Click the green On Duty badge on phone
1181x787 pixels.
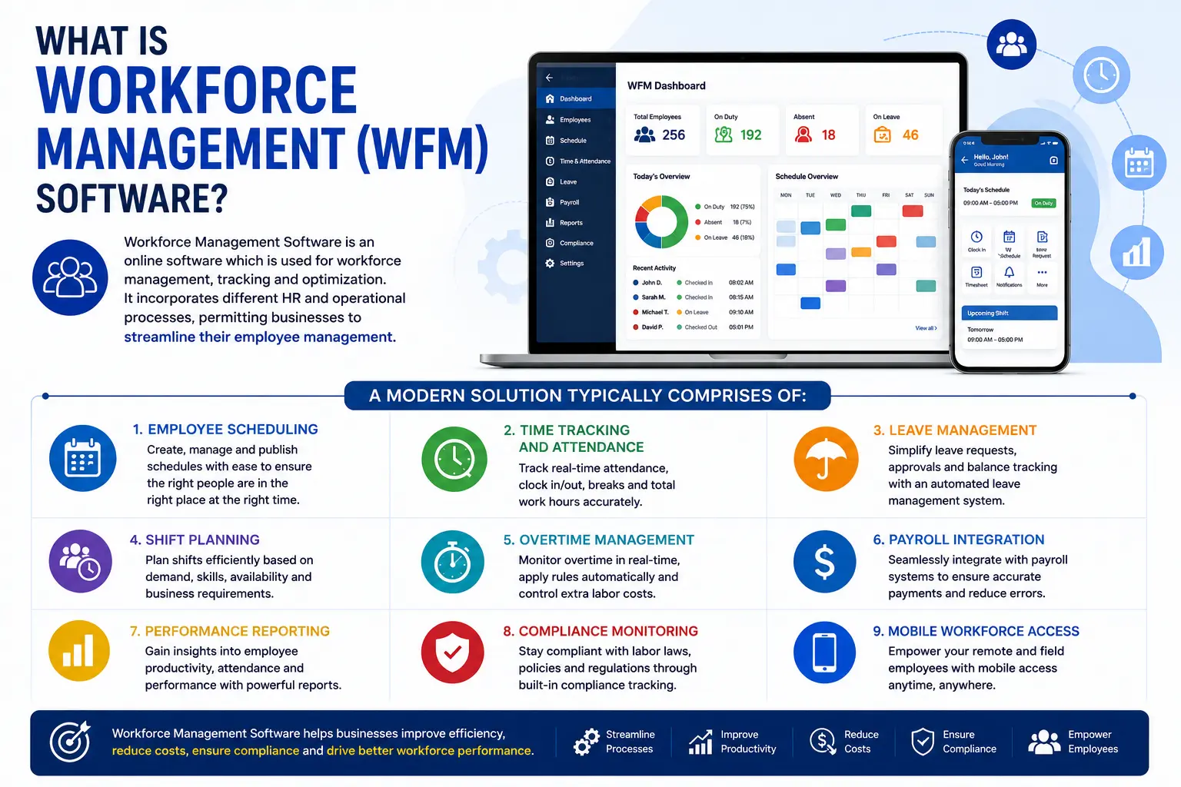point(1044,204)
